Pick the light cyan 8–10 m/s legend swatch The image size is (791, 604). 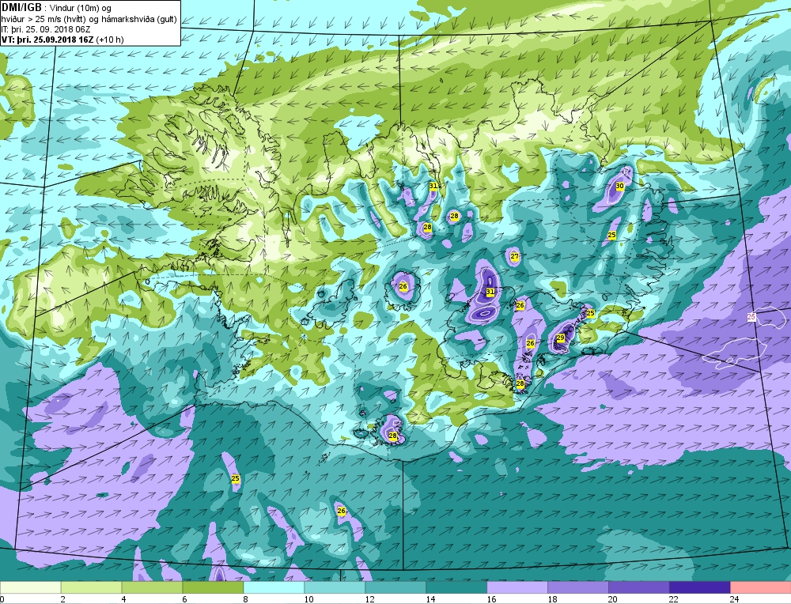[x=274, y=587]
